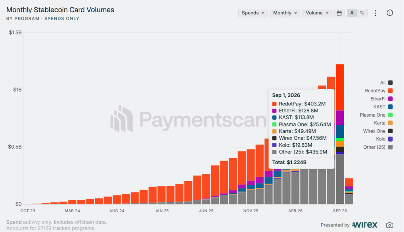Click the bar above JUN 25 label

click(x=206, y=189)
